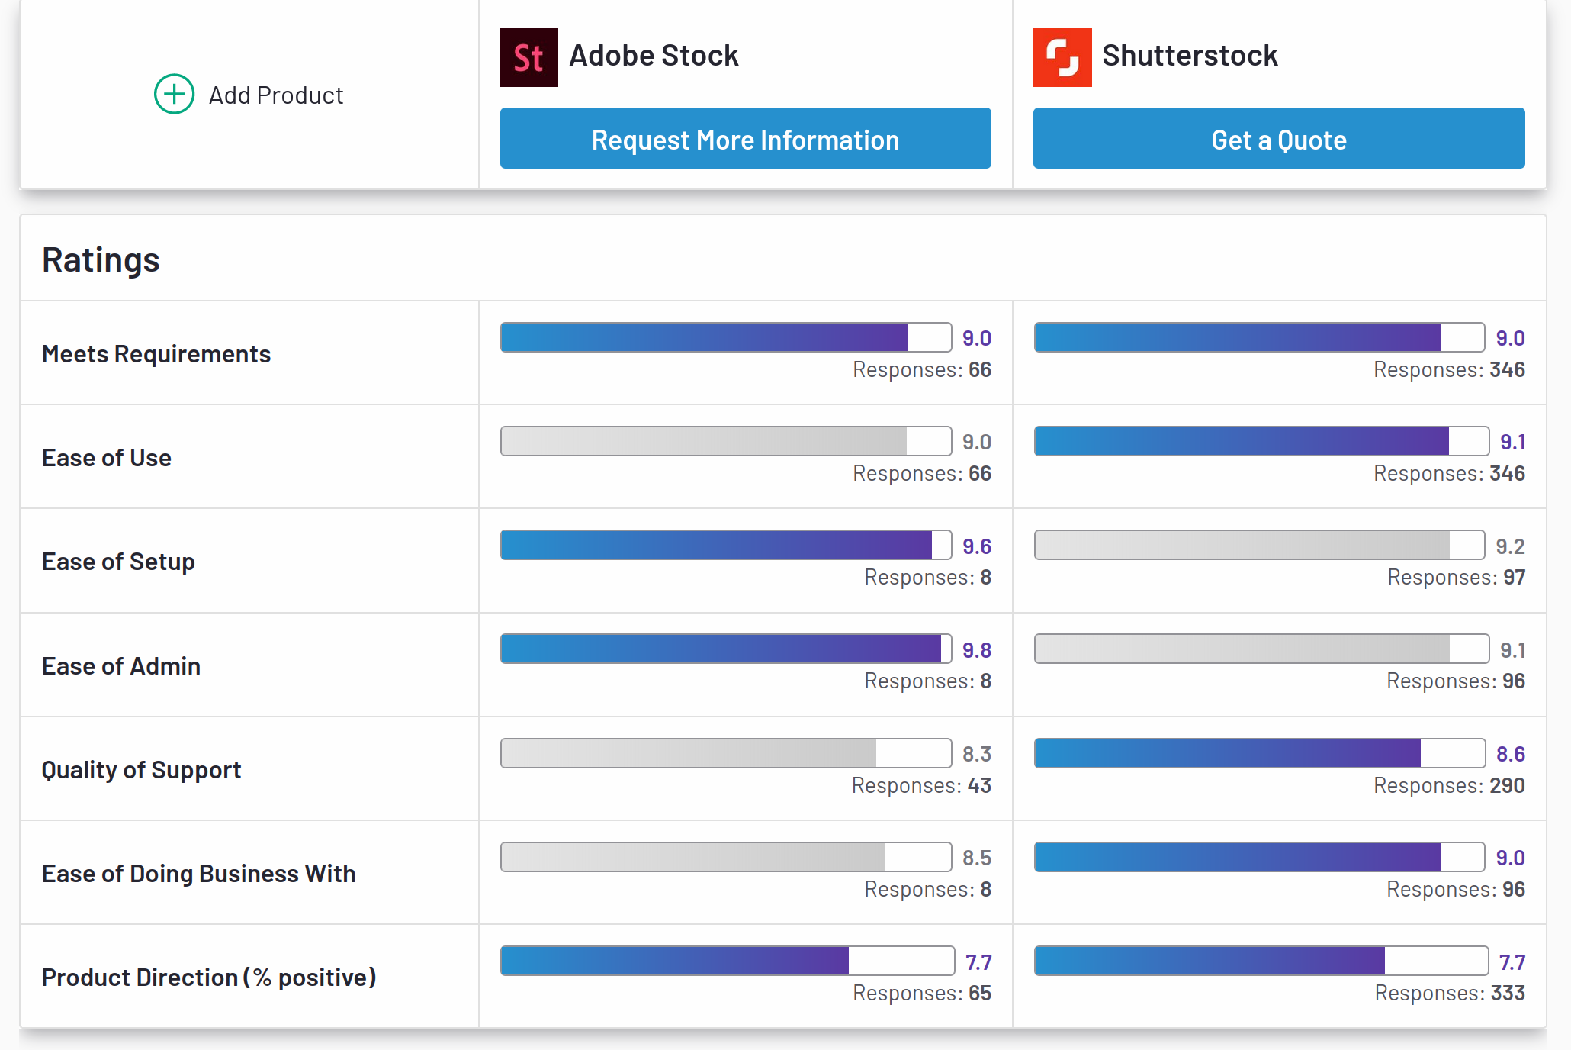
Task: Click the Meets Requirements row label
Action: click(x=156, y=354)
